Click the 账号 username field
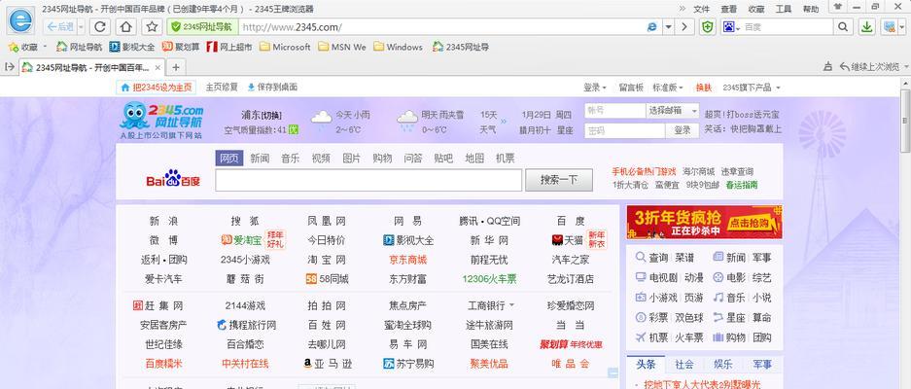This screenshot has width=911, height=389. [x=614, y=111]
